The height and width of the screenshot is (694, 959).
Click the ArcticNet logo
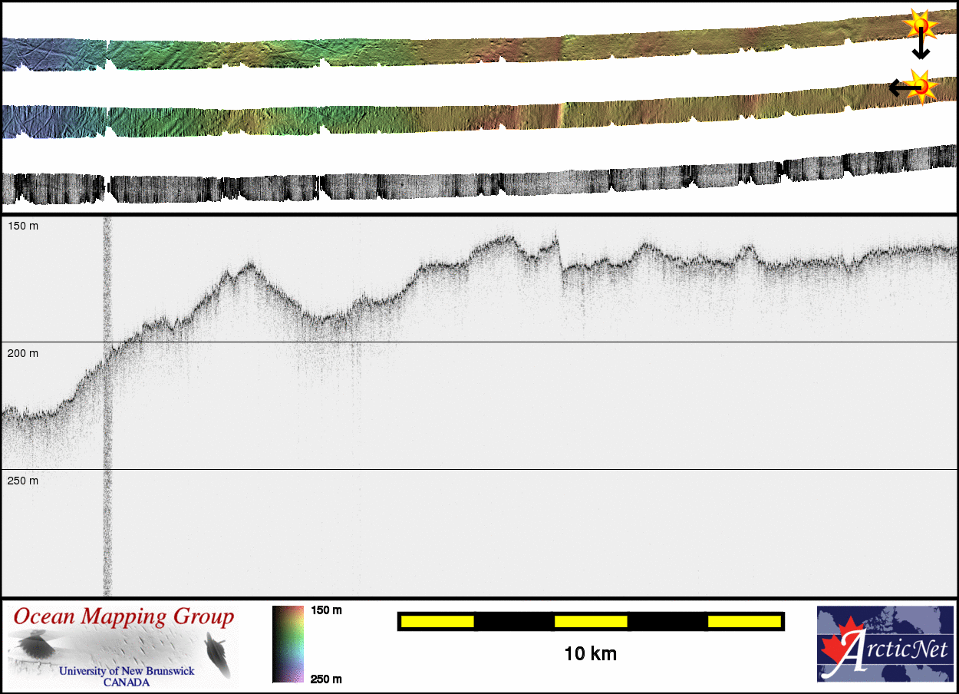pos(885,644)
